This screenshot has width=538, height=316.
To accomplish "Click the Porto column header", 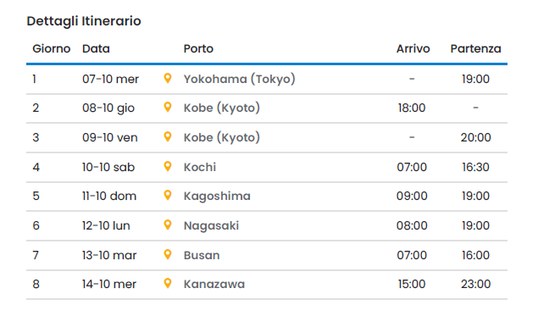I will click(198, 49).
